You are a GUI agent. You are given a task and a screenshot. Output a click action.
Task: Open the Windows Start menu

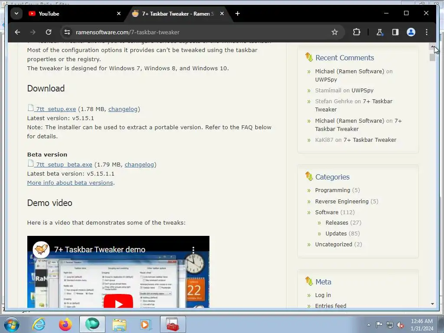click(11, 324)
